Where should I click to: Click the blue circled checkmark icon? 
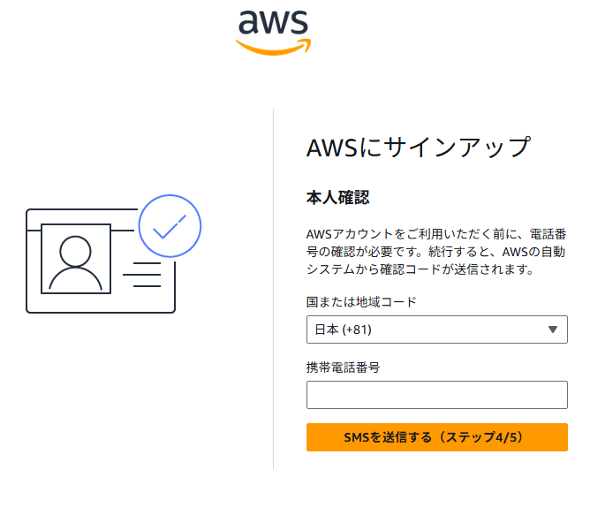170,226
